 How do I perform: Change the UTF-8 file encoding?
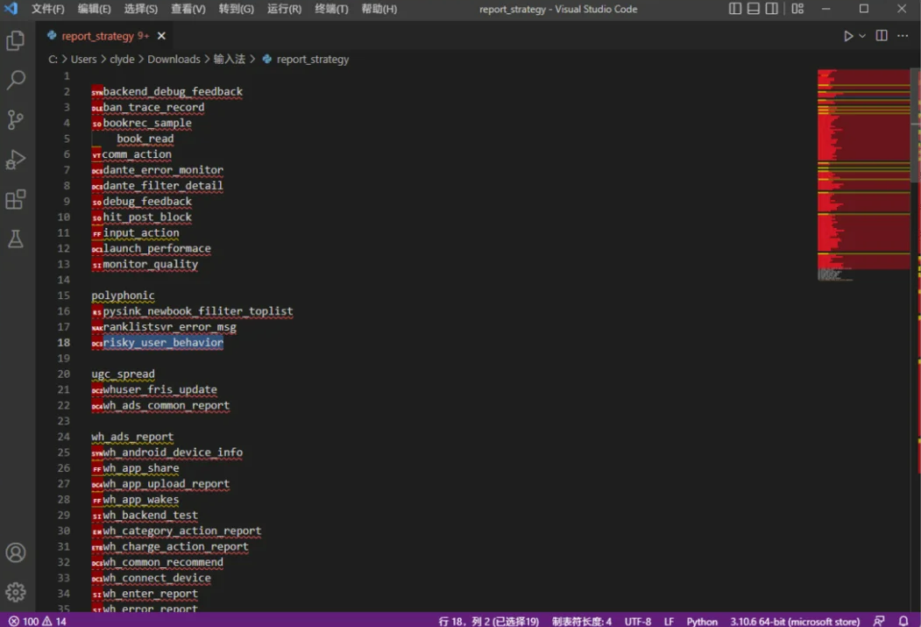pyautogui.click(x=637, y=621)
